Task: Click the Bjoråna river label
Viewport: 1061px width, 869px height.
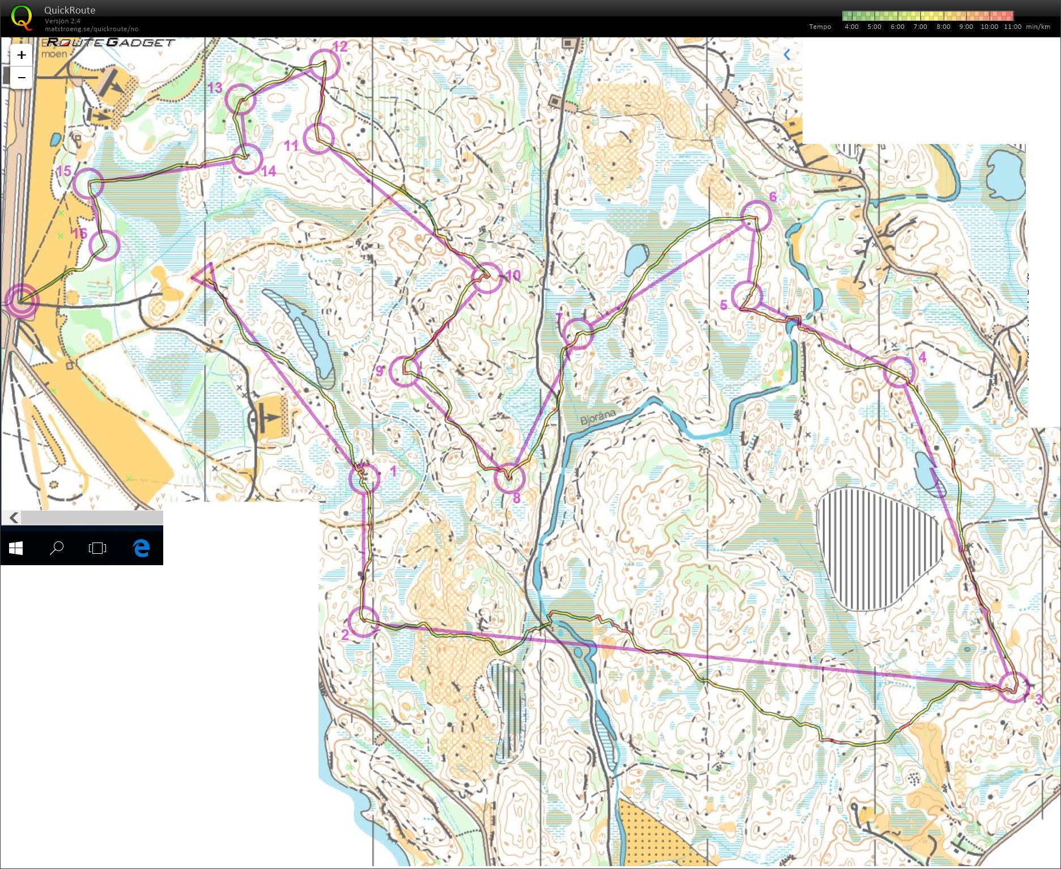Action: pos(598,417)
